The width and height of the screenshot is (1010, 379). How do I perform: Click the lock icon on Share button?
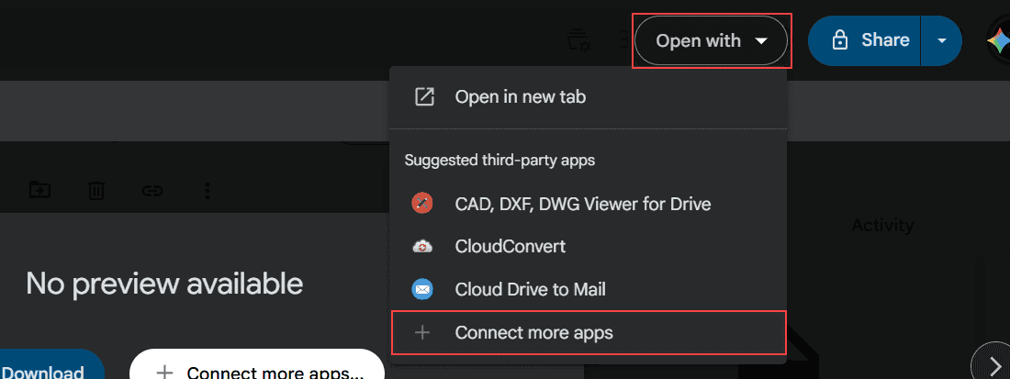(839, 40)
